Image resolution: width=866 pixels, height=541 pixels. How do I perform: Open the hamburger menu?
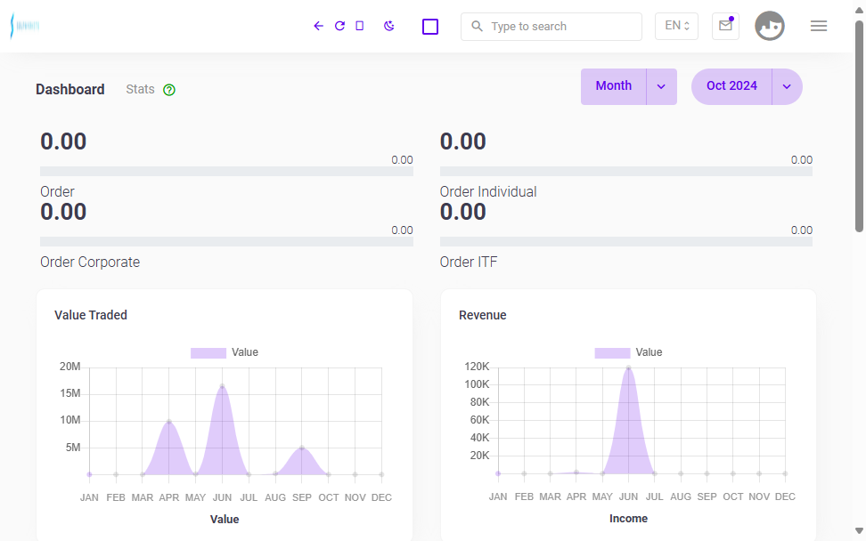(x=819, y=26)
